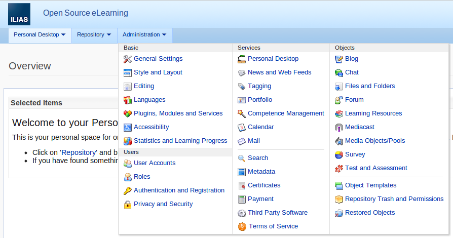Open User Accounts from Administration menu
The width and height of the screenshot is (453, 238).
tap(155, 163)
